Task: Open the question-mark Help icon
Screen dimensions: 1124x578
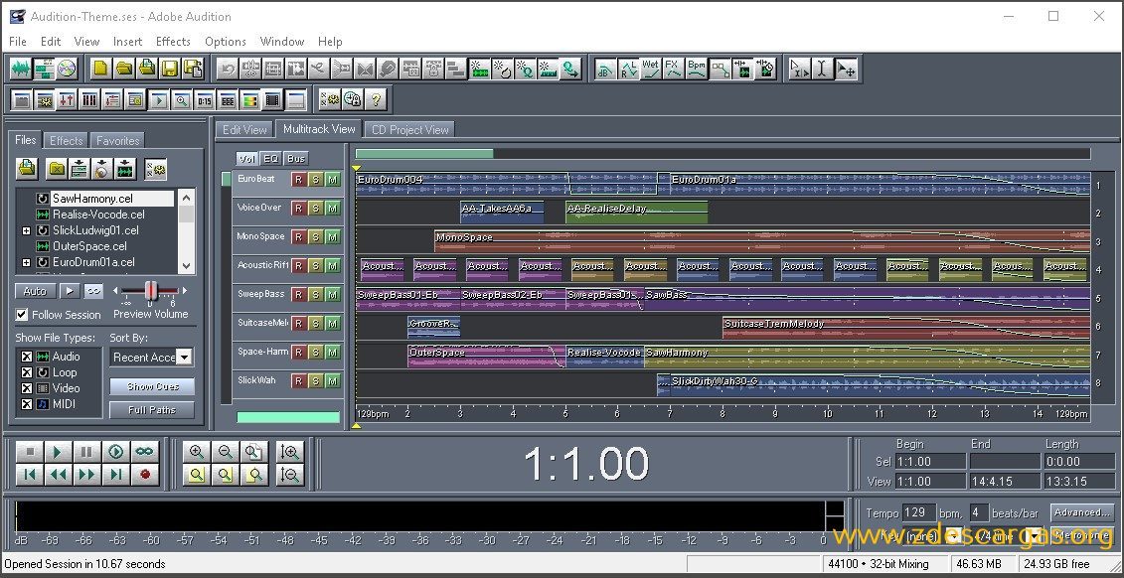Action: (x=375, y=99)
